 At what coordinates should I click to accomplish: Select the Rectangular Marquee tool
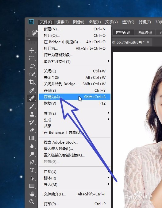[x=32, y=58]
